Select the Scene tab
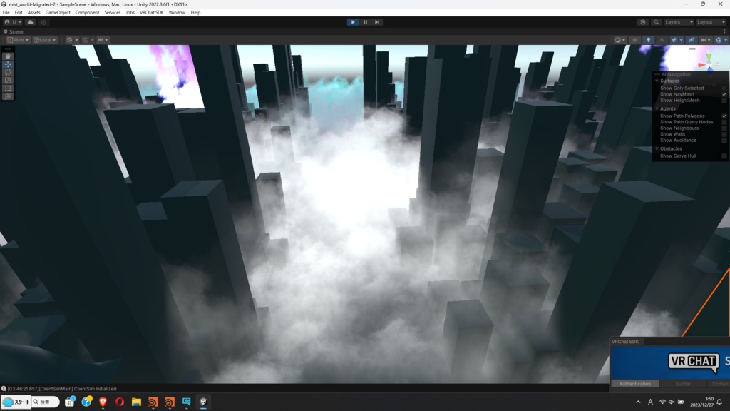The width and height of the screenshot is (730, 411). [14, 31]
